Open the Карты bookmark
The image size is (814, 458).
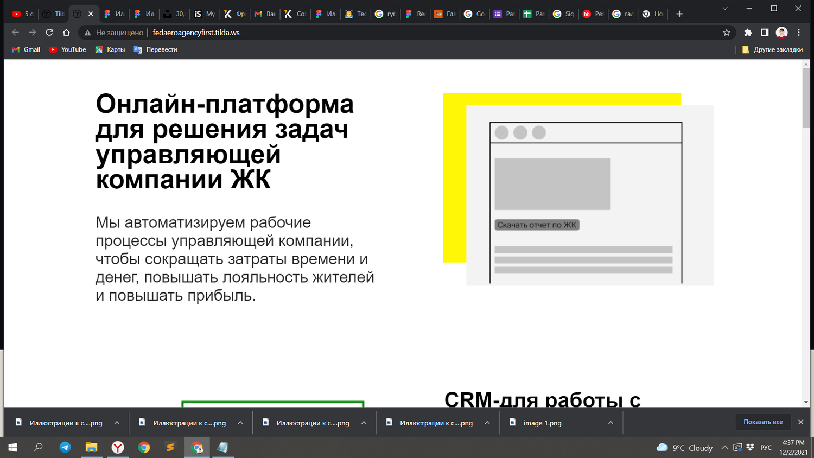[110, 49]
